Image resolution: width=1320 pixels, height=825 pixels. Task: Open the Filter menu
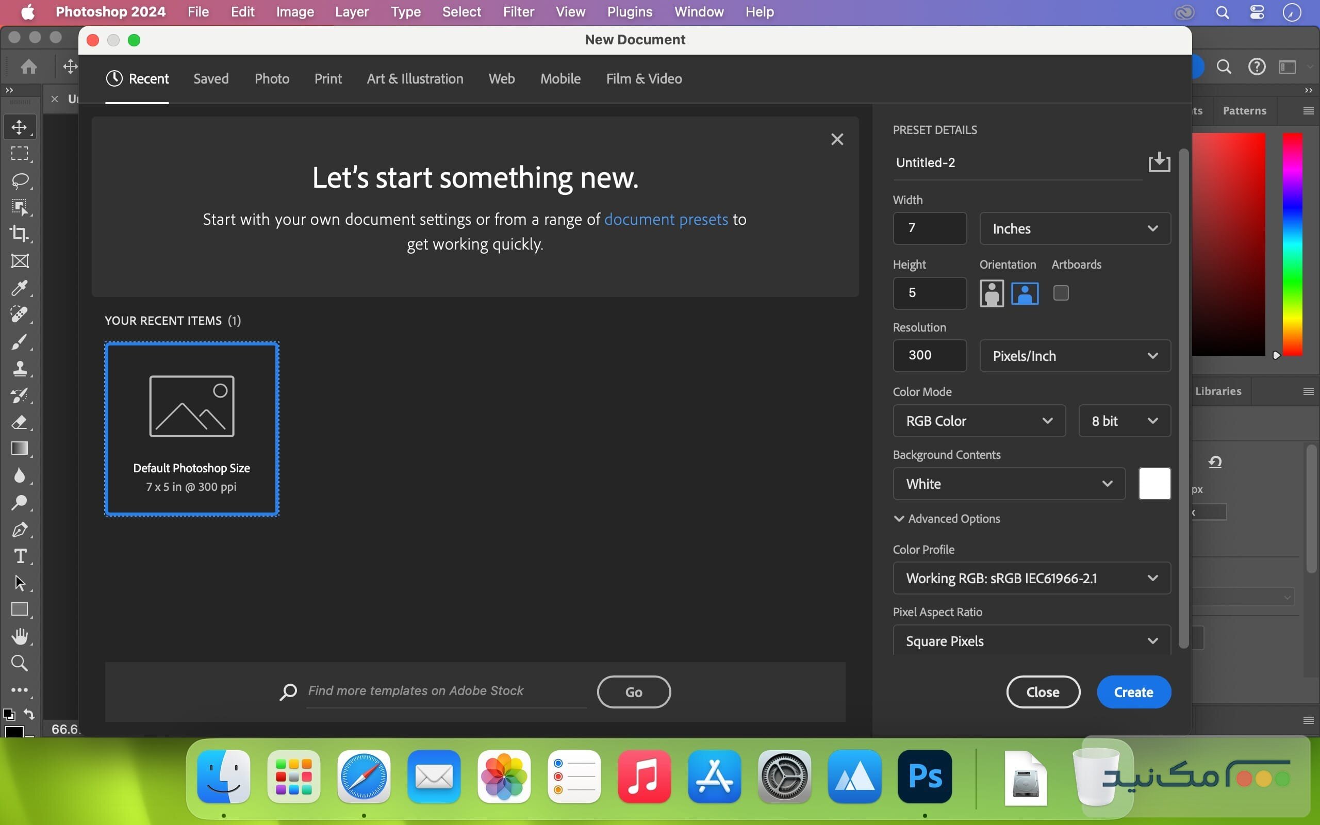tap(518, 11)
